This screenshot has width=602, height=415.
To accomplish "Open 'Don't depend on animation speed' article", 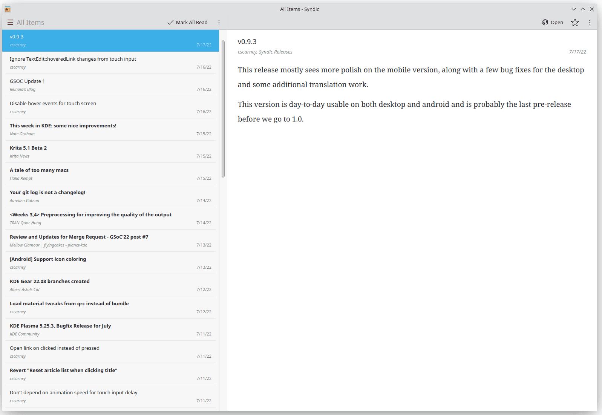I will (110, 397).
